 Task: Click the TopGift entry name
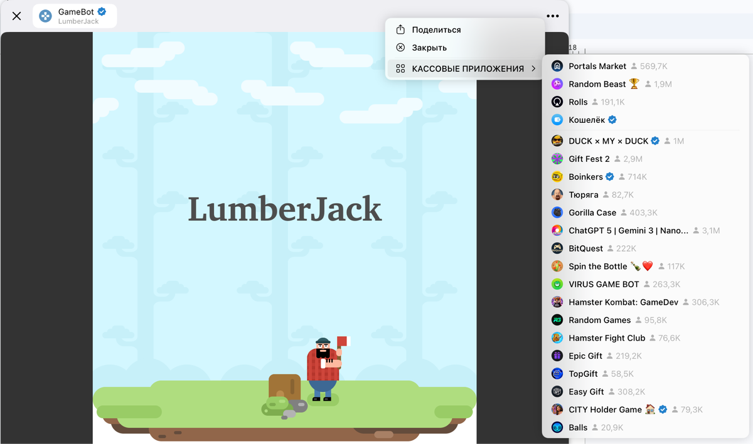(x=583, y=373)
